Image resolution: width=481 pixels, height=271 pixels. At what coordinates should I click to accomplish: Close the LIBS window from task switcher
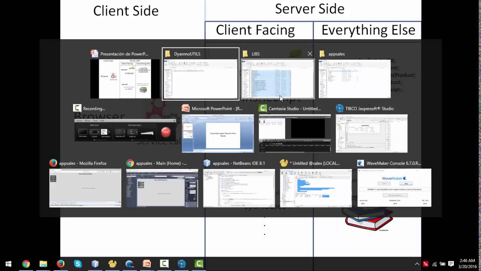point(310,54)
